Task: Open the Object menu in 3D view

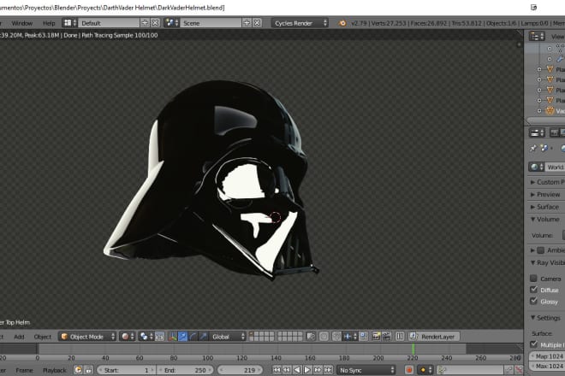Action: tap(43, 337)
